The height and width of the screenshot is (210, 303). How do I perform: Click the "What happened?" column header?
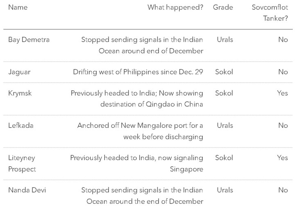175,7
